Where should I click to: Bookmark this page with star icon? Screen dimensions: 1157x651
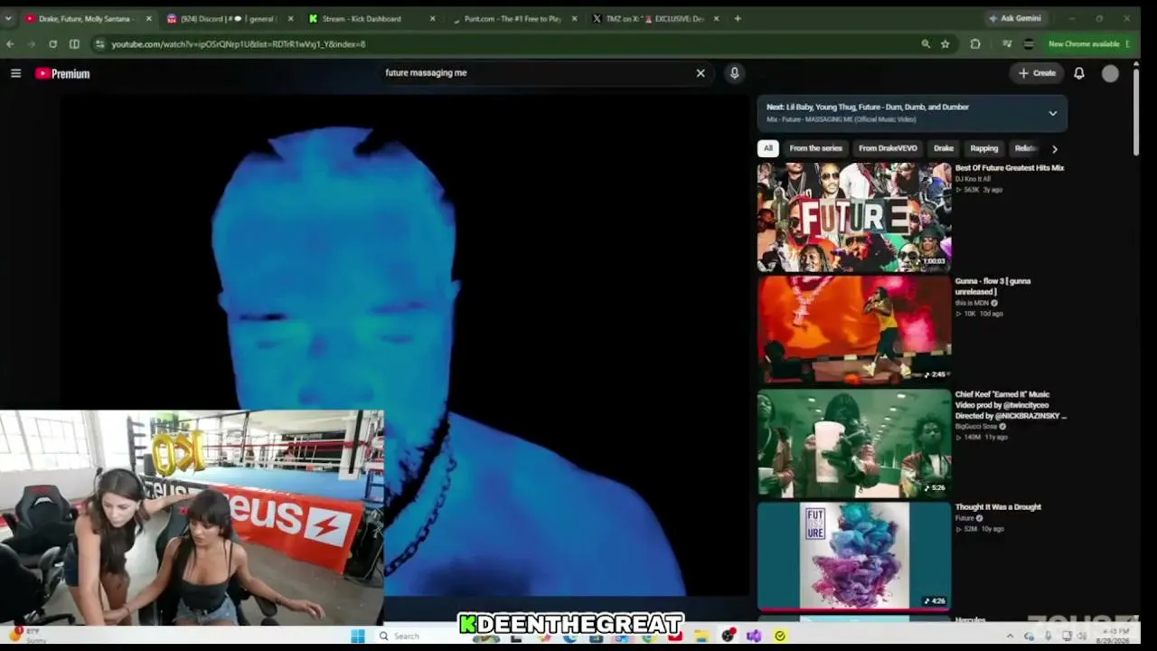[x=945, y=43]
